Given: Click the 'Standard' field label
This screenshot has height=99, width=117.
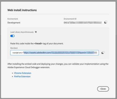Looking at the screenshot, I should pos(14,48).
